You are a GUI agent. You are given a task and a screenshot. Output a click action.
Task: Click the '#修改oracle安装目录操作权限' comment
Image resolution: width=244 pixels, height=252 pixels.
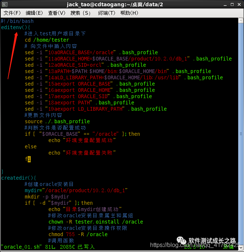pyautogui.click(x=88, y=228)
